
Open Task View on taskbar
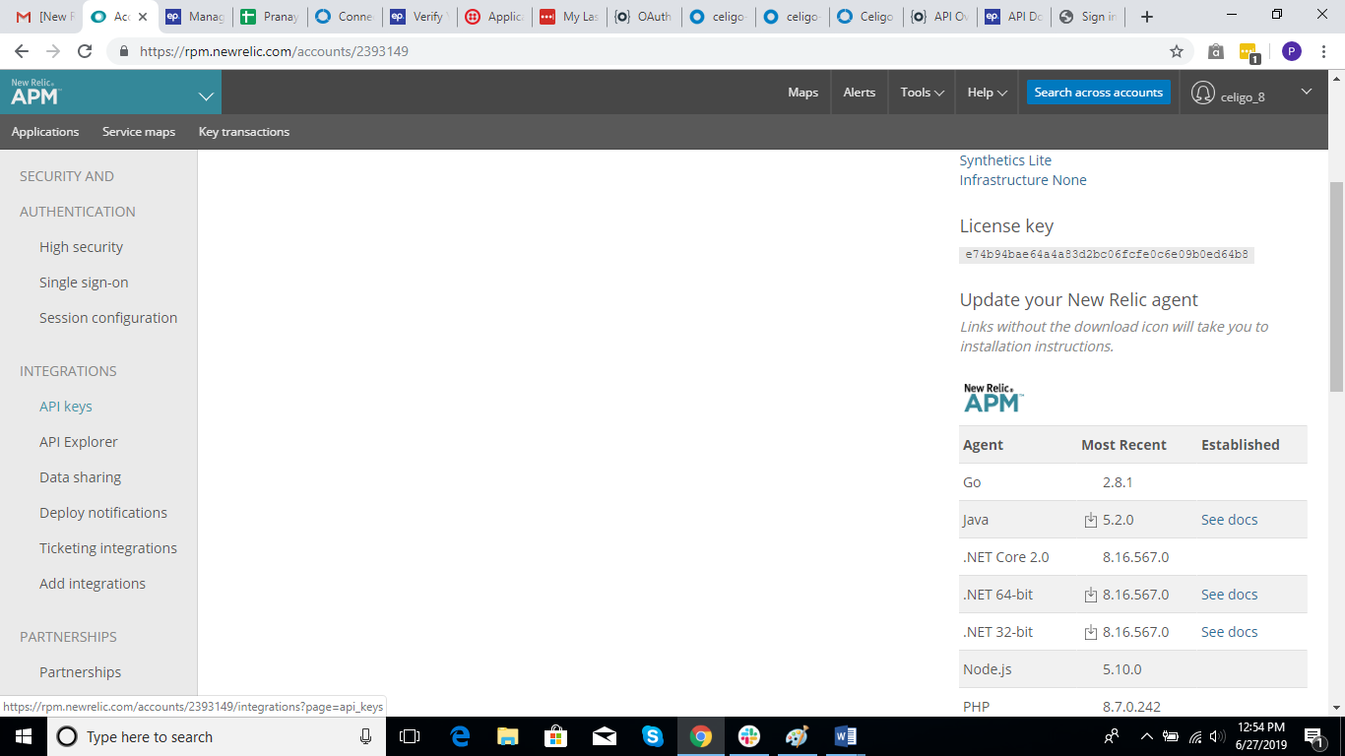tap(410, 736)
